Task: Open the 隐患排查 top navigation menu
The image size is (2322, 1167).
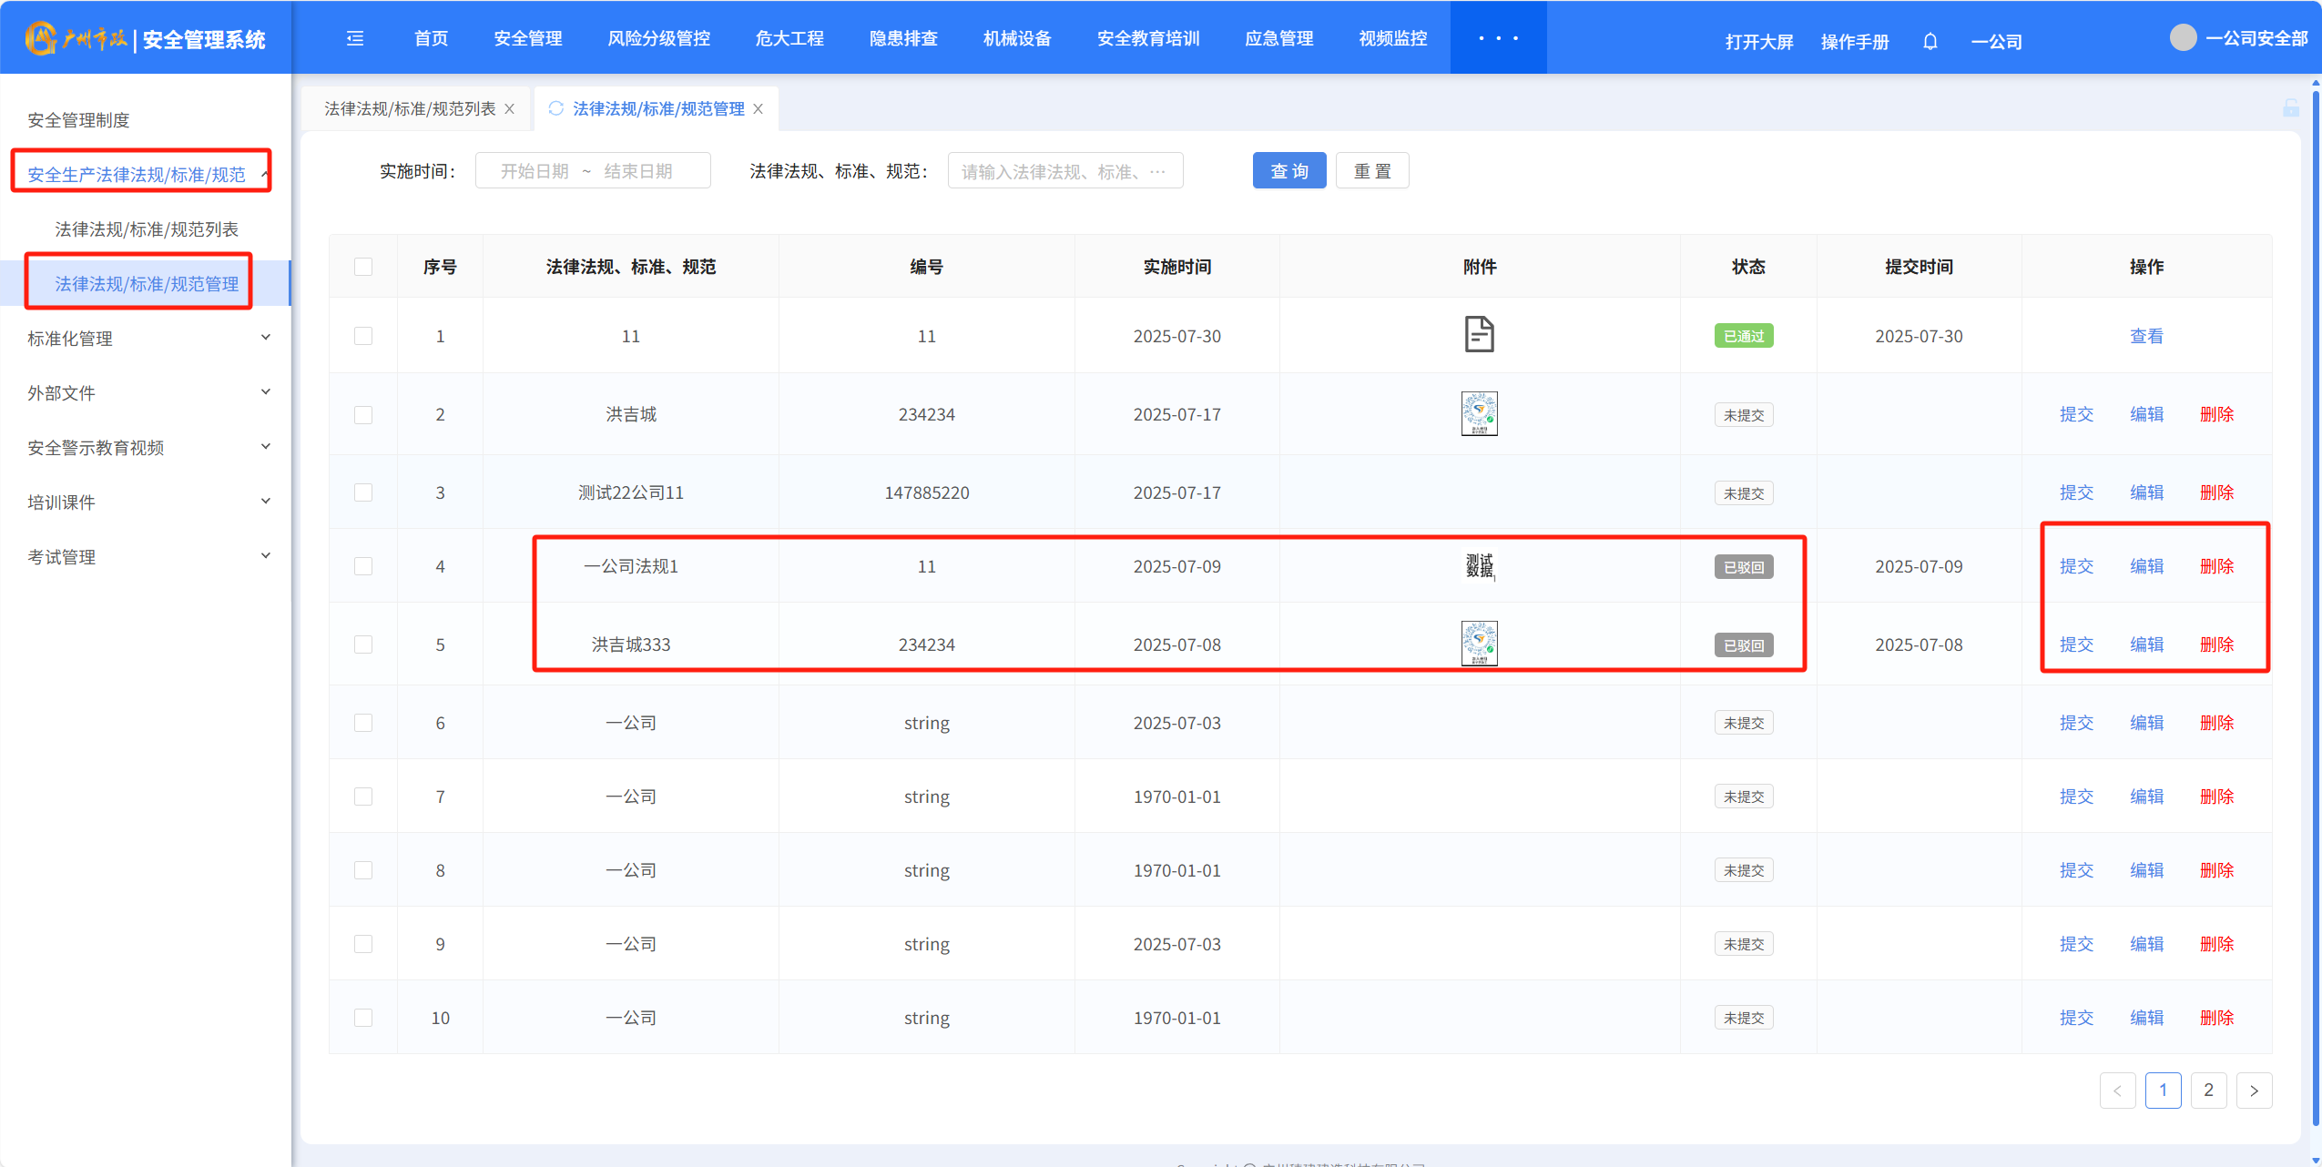Action: coord(902,38)
